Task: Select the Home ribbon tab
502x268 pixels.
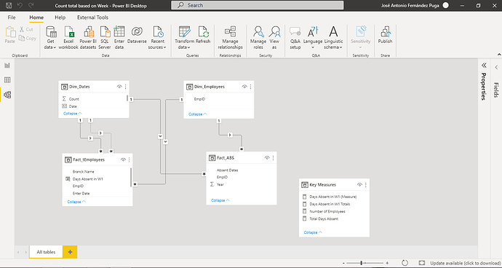Action: click(x=36, y=17)
